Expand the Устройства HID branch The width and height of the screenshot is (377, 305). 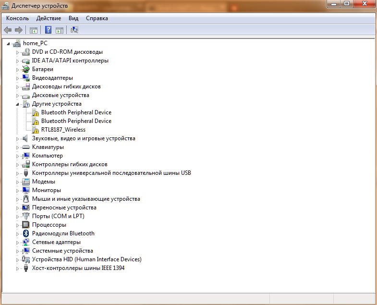coord(17,260)
